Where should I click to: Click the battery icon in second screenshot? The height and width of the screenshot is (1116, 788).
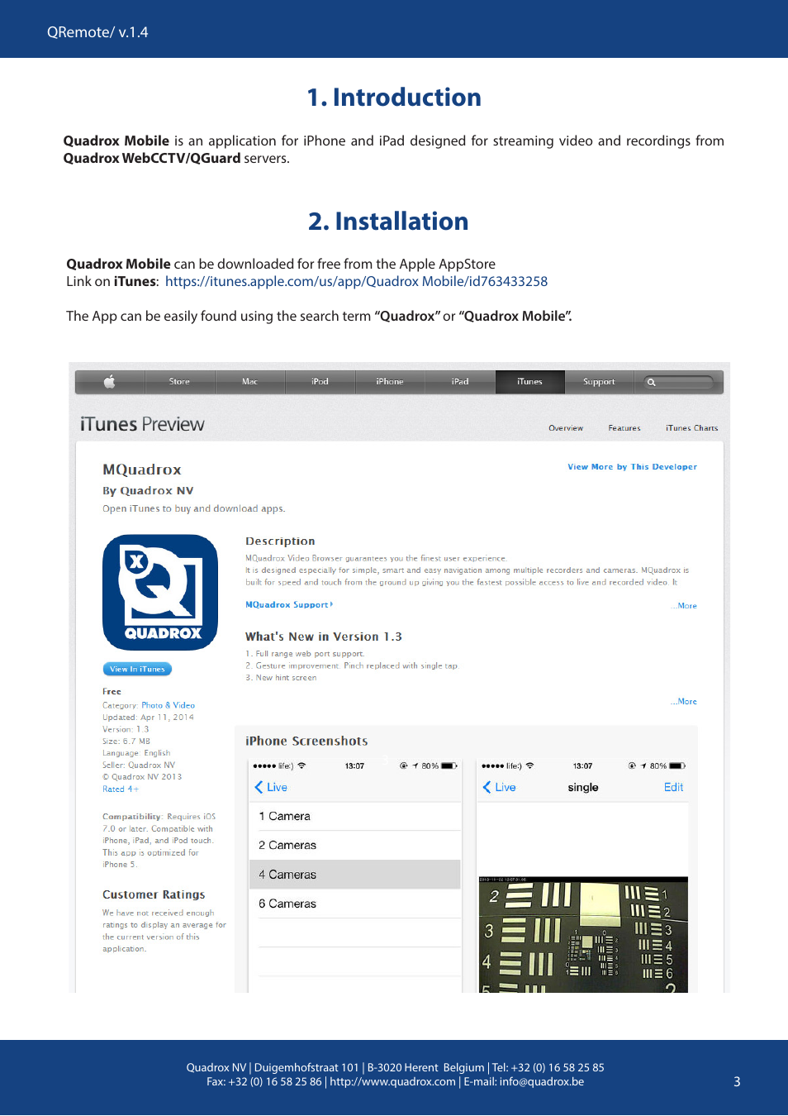click(x=677, y=765)
